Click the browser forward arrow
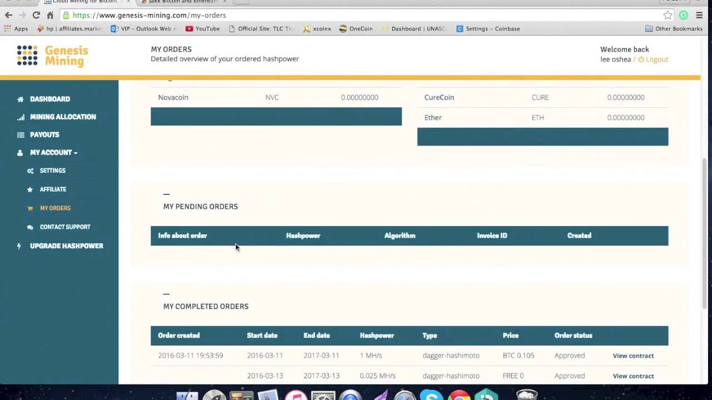Screen dimensions: 712x400 (x=22, y=15)
